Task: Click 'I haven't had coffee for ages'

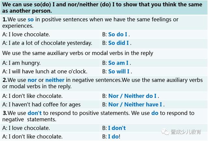Action: (45, 105)
